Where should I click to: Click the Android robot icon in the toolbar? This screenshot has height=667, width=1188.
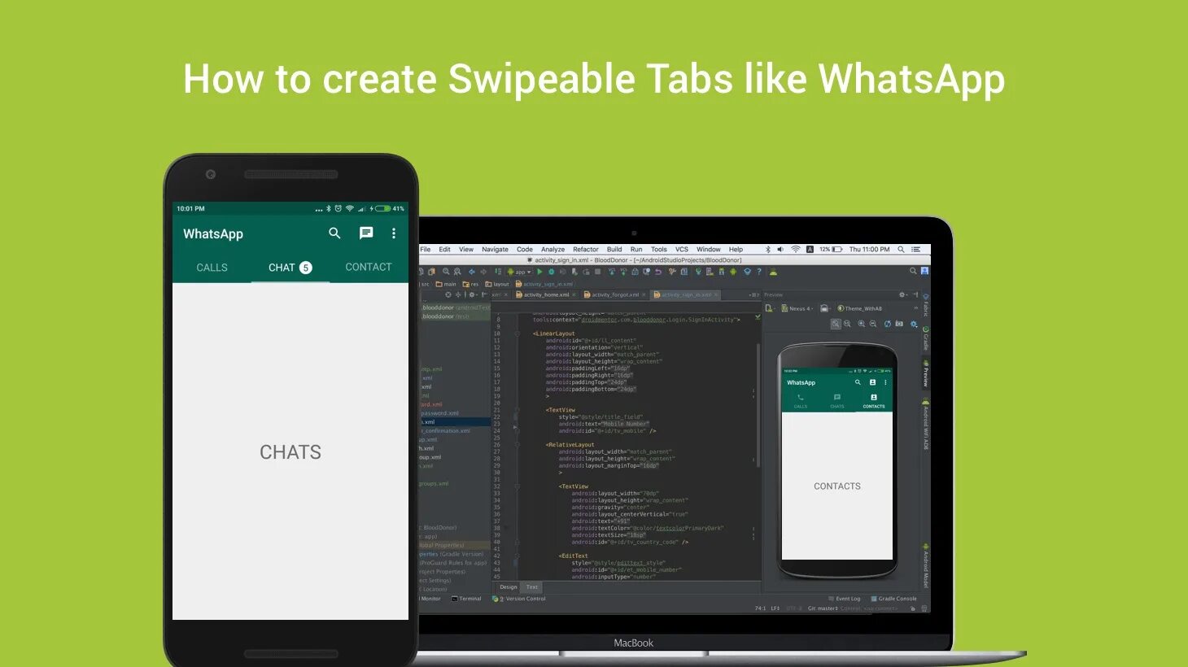733,272
